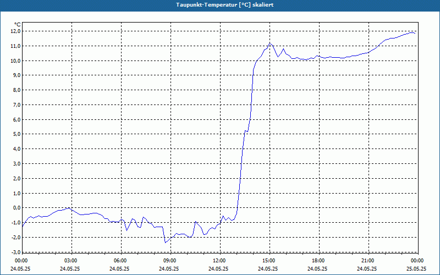
Task: Click the 24.05.25 date beneath 03:00
Action: (70, 268)
